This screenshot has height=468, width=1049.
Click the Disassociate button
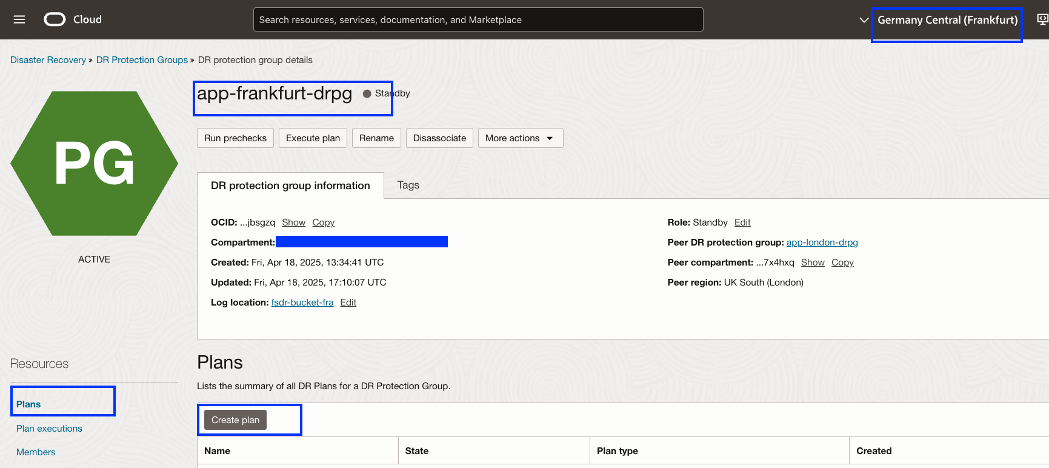(439, 138)
